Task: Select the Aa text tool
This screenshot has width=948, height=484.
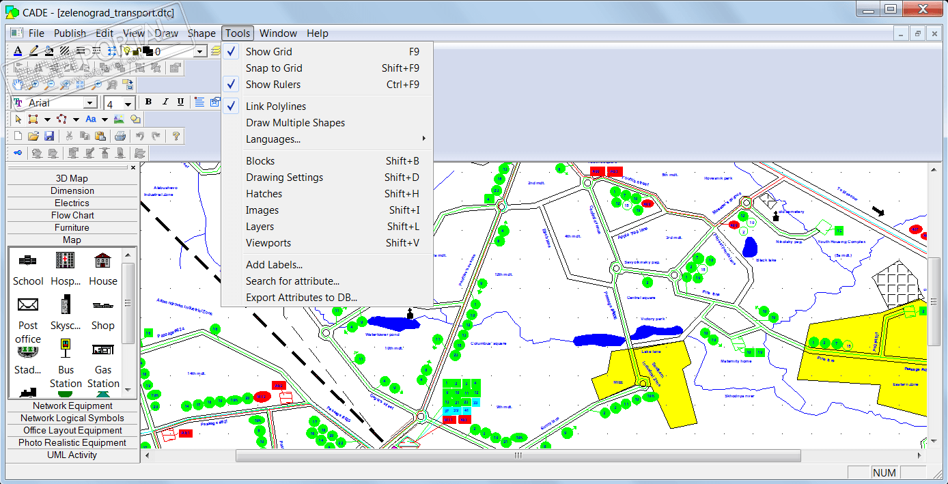Action: [x=91, y=119]
